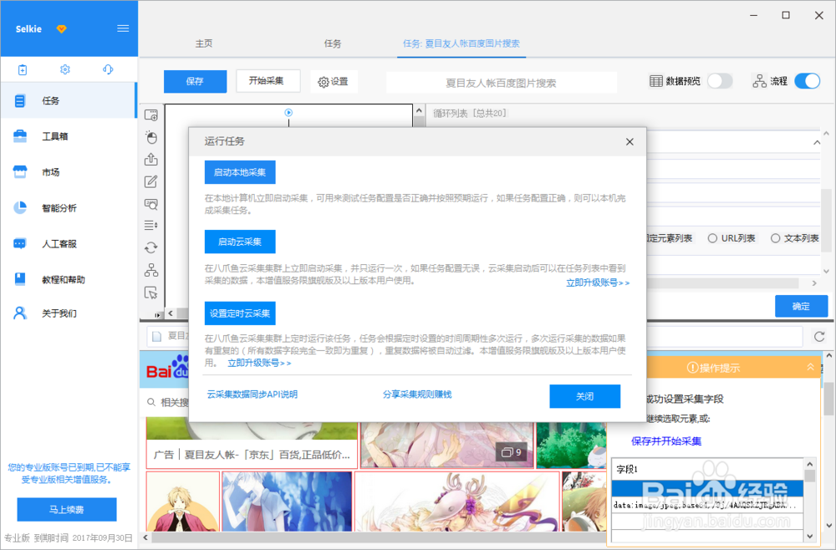Click the headset support icon
The image size is (836, 550).
tap(108, 69)
